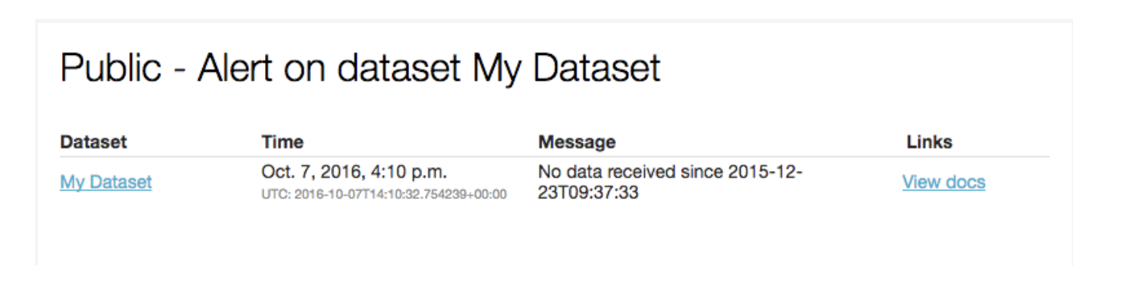The image size is (1129, 307).
Task: Click the View docs link
Action: pos(943,183)
